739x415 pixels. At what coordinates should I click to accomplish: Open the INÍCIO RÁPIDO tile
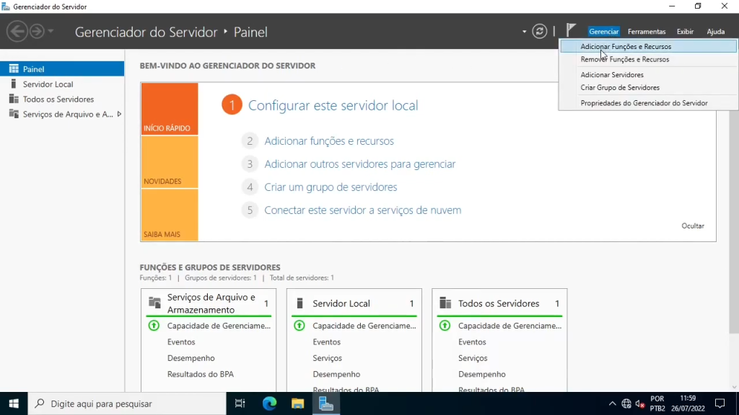pos(170,110)
